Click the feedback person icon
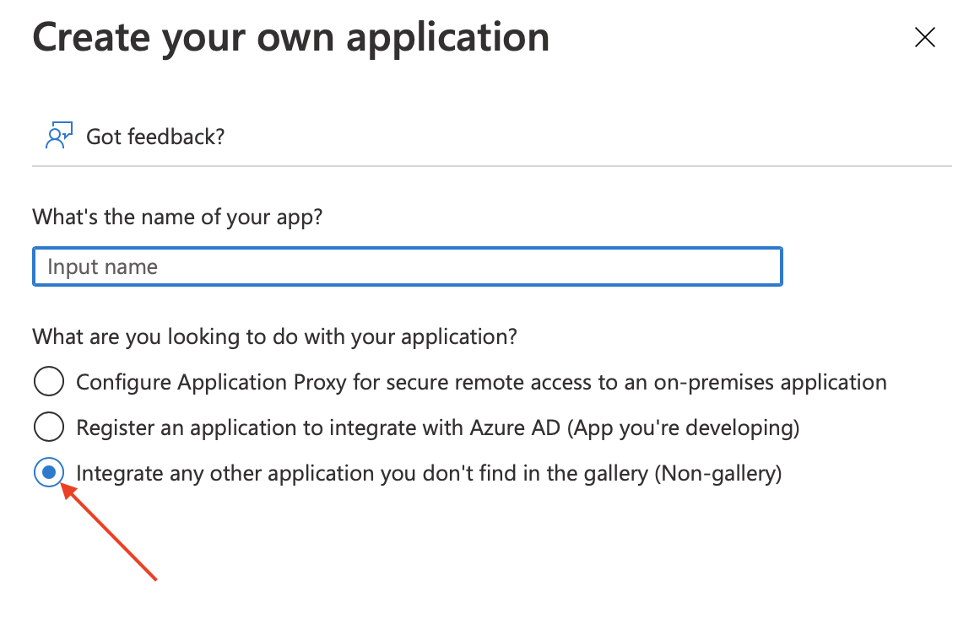 coord(59,135)
